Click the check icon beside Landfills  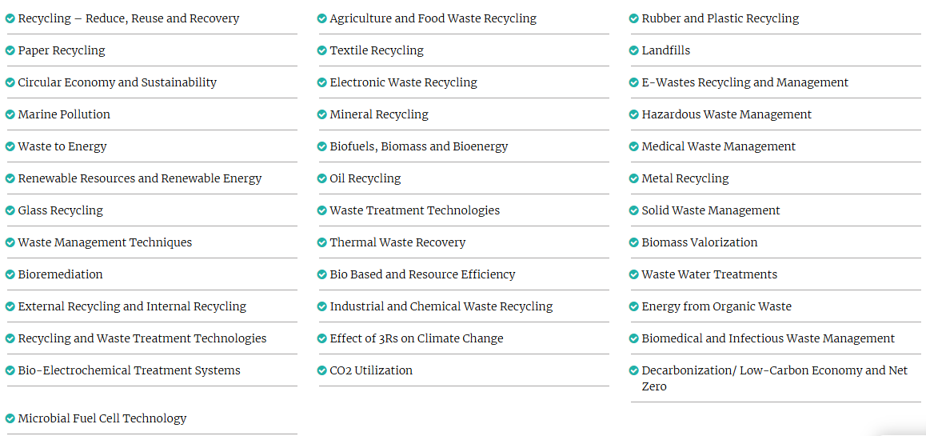pos(634,50)
